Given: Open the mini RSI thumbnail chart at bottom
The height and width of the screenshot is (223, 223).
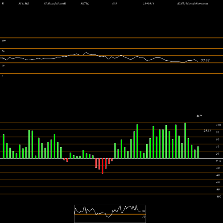Looking at the screenshot, I should point(110,214).
